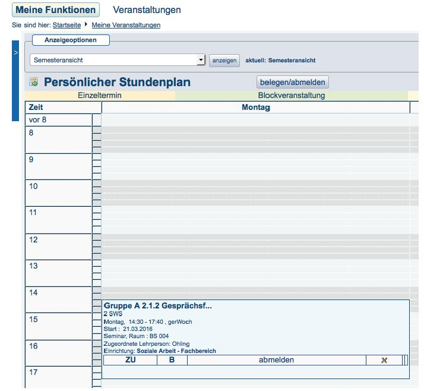This screenshot has height=391, width=424.
Task: Select the Montag column header
Action: pyautogui.click(x=256, y=108)
